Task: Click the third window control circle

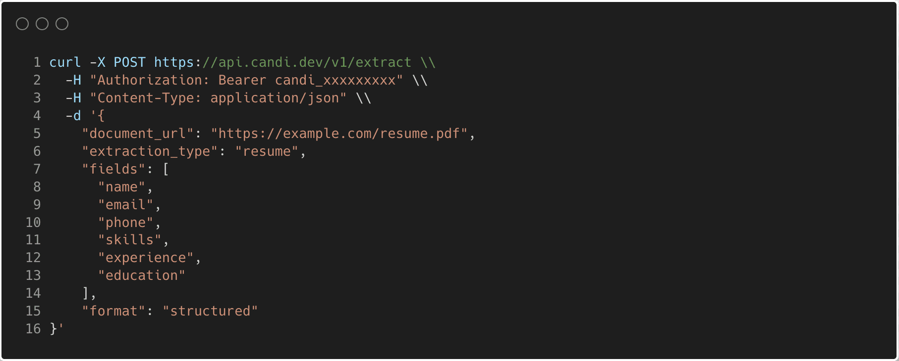Action: 62,24
